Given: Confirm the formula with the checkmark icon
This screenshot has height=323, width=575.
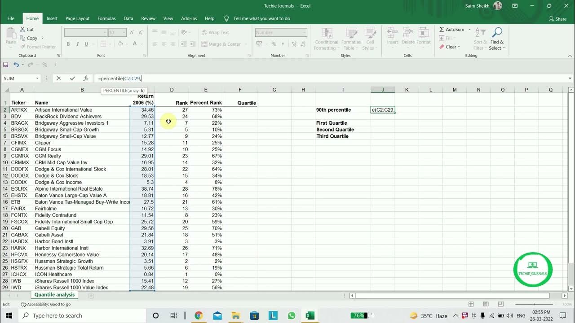Looking at the screenshot, I should [72, 79].
